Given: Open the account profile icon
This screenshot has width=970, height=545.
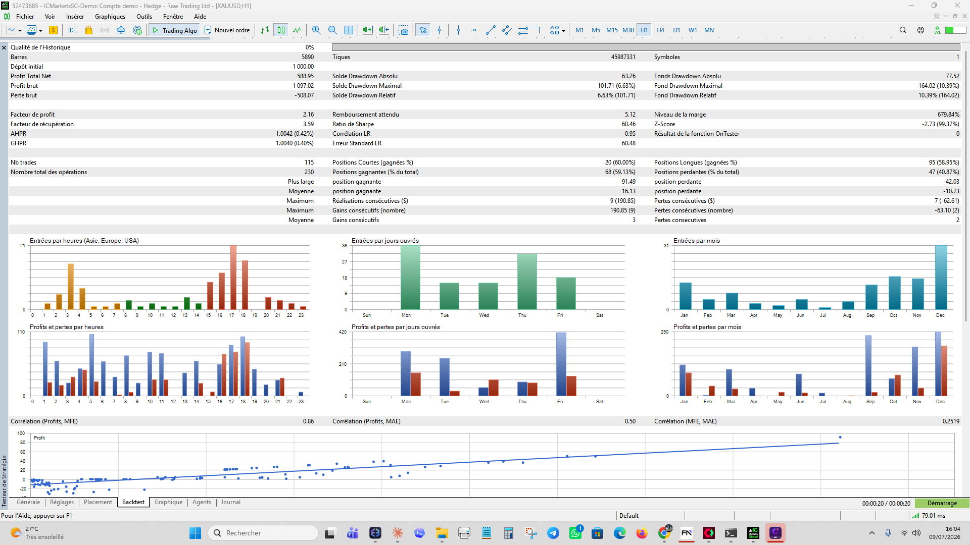Looking at the screenshot, I should point(920,30).
